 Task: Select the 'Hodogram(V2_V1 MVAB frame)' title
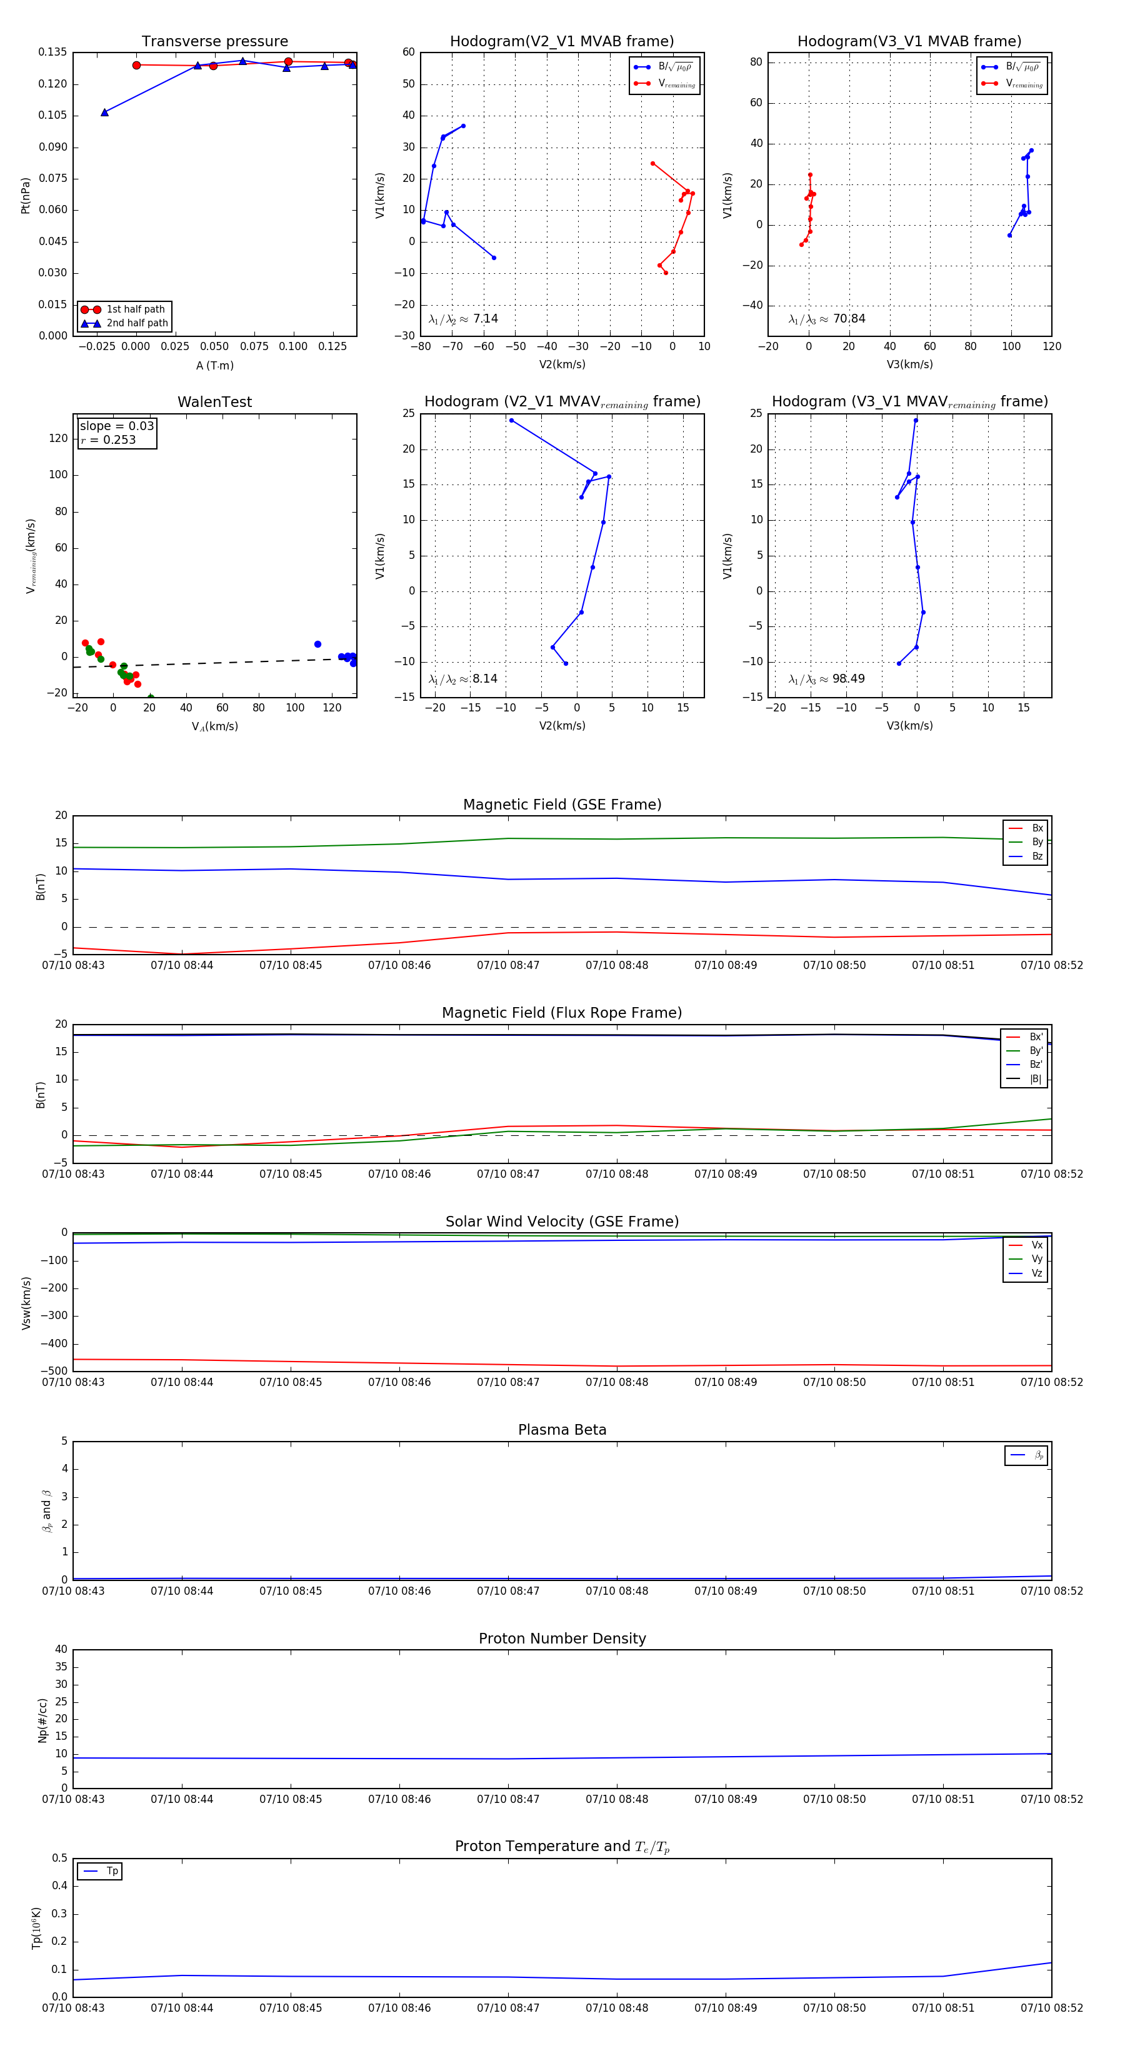pos(561,42)
